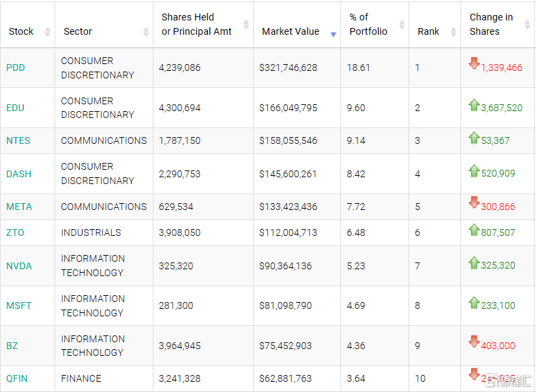
Task: Open the PDD stock link
Action: click(x=16, y=67)
